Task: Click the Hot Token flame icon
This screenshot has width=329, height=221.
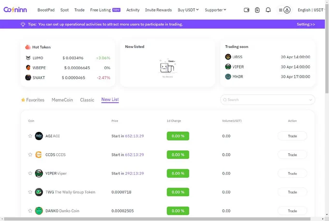Action: coord(28,47)
